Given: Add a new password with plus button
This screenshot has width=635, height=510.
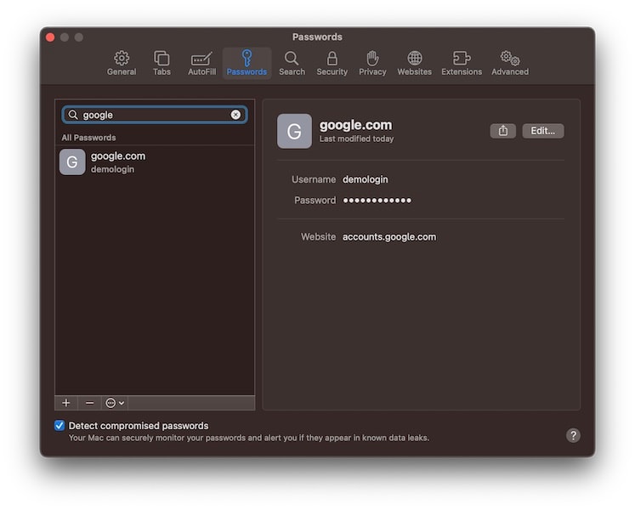Looking at the screenshot, I should pos(66,403).
